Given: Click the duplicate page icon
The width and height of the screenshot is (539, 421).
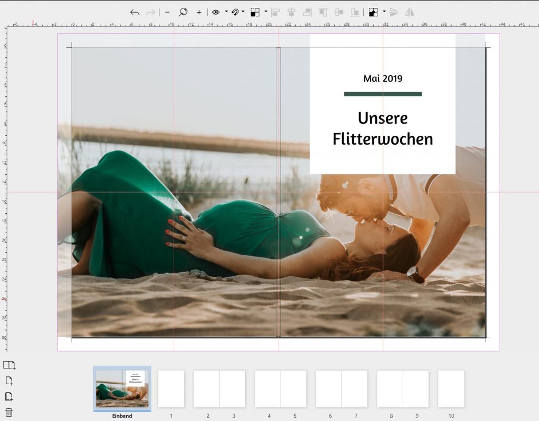Looking at the screenshot, I should click(9, 397).
